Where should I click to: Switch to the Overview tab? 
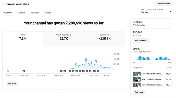pos(8,13)
